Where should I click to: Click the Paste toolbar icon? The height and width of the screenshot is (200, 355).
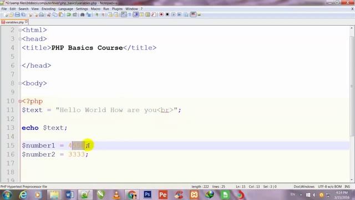61,15
